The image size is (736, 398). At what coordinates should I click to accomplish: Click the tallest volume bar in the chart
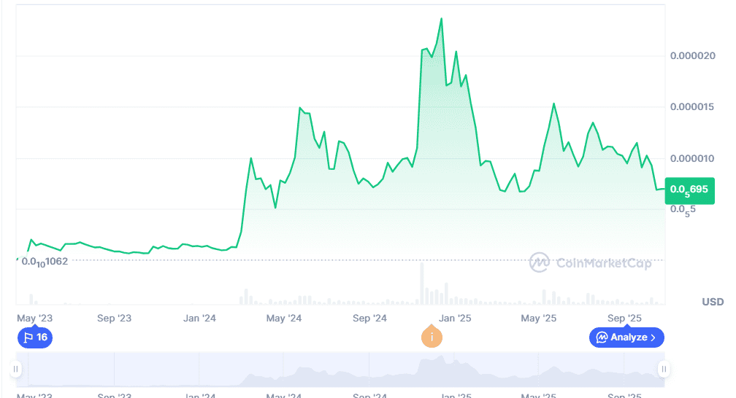click(x=422, y=284)
